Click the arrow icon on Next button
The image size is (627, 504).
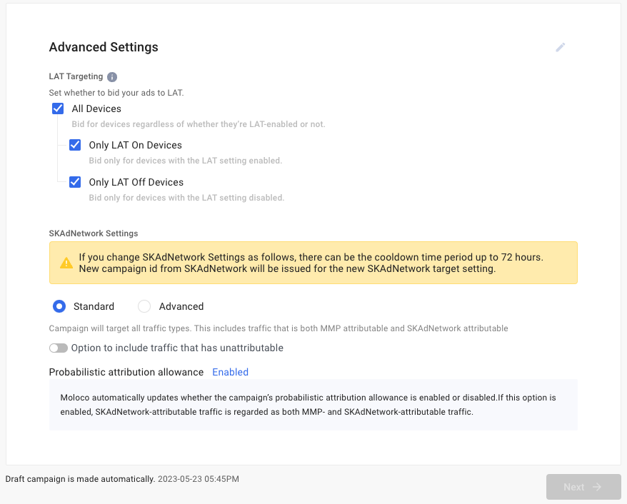[597, 487]
